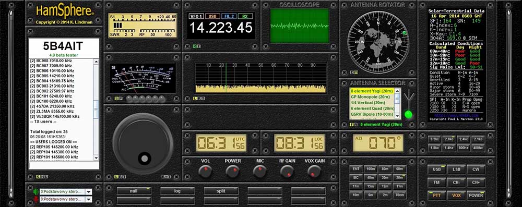Toggle the VOX button
The width and height of the screenshot is (522, 207).
456,196
